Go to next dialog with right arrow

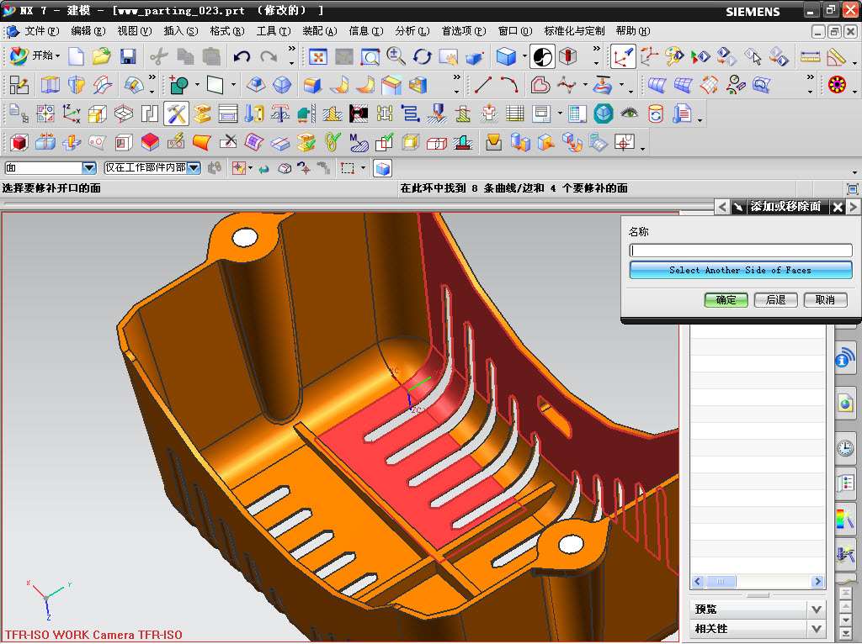853,207
